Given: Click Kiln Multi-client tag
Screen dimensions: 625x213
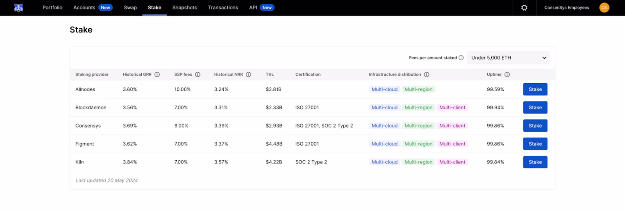Looking at the screenshot, I should click(x=452, y=162).
